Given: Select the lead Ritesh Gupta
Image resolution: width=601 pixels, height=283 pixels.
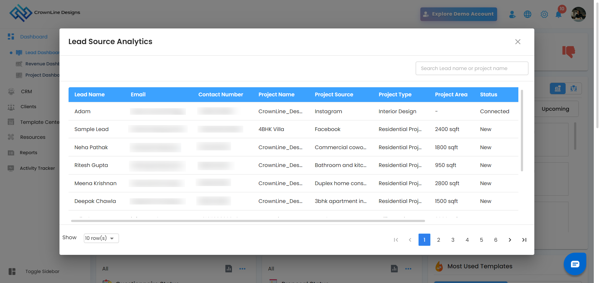Looking at the screenshot, I should [91, 165].
